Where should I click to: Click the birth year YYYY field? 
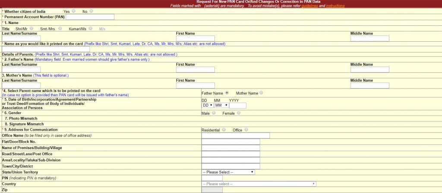pos(237,105)
